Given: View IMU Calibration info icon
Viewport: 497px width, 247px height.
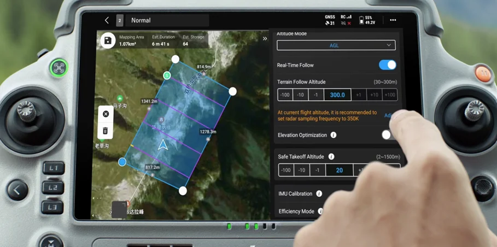Looking at the screenshot, I should point(319,193).
